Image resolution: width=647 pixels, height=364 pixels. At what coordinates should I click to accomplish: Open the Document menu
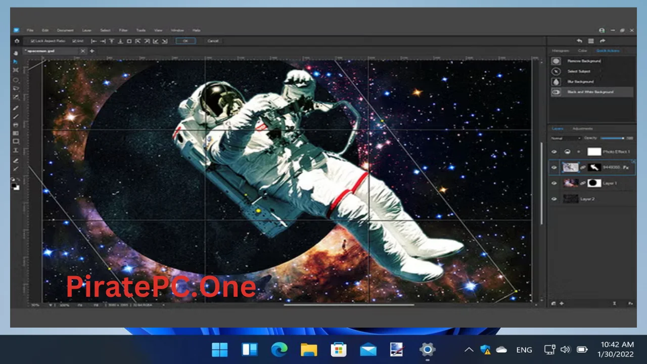coord(65,30)
